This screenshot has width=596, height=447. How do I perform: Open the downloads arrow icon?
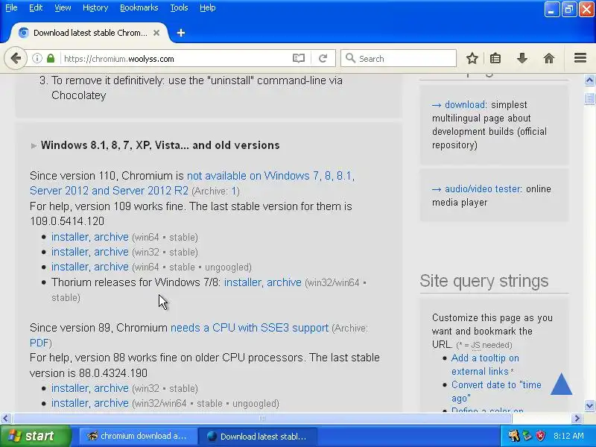[x=522, y=59]
